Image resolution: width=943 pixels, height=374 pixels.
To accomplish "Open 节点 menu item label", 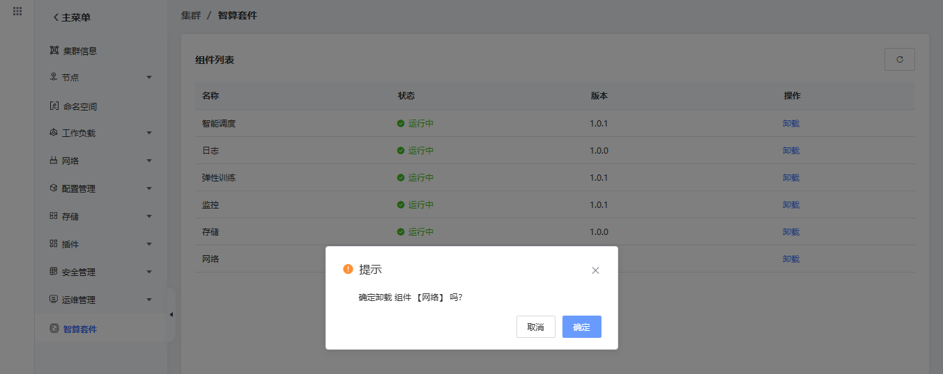I will [70, 77].
